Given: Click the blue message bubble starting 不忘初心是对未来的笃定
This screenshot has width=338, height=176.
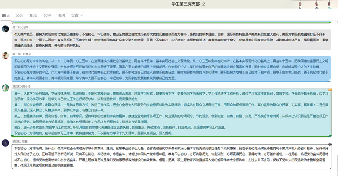Looking at the screenshot, I should click(x=171, y=69).
